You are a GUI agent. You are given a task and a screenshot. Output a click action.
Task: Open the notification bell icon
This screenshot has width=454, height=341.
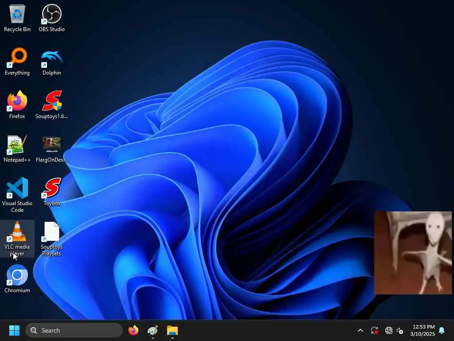pyautogui.click(x=442, y=330)
